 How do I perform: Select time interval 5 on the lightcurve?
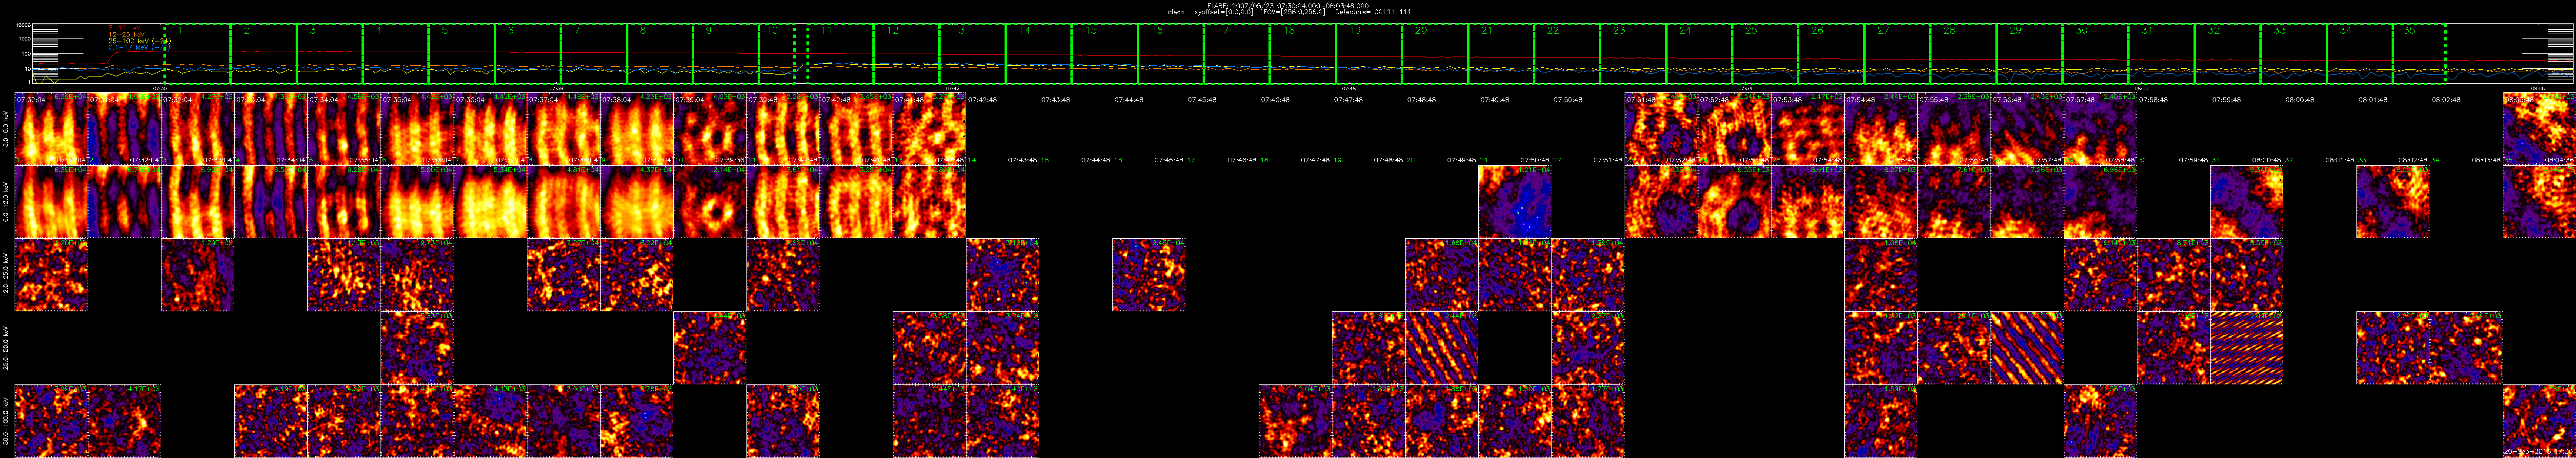pyautogui.click(x=461, y=54)
